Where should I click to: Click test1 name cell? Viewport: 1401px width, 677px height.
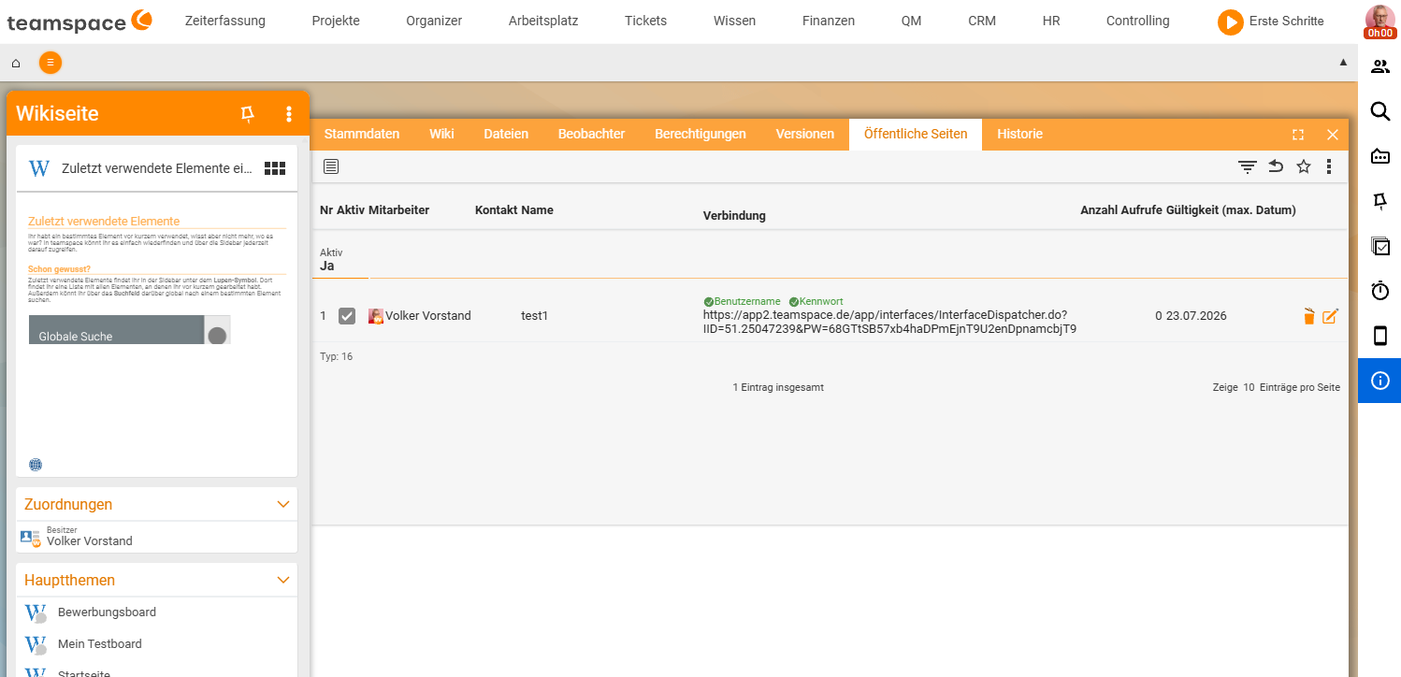click(x=534, y=316)
